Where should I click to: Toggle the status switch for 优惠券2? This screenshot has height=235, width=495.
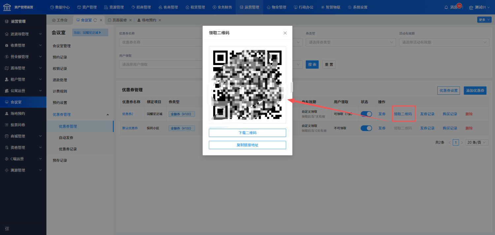click(x=366, y=114)
